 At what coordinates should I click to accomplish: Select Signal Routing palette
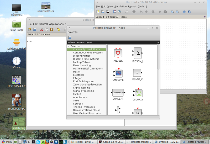click(82, 88)
